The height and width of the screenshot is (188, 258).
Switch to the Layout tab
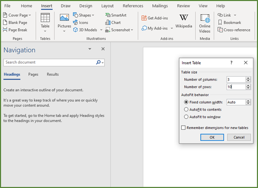(x=107, y=6)
